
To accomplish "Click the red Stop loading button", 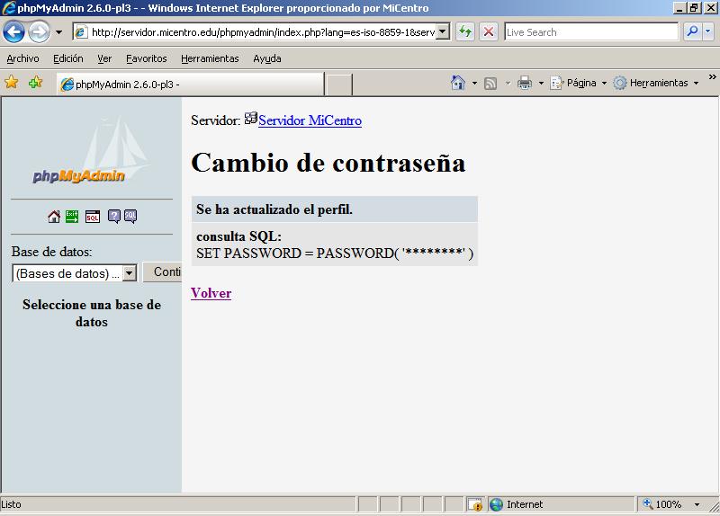I will [x=489, y=31].
